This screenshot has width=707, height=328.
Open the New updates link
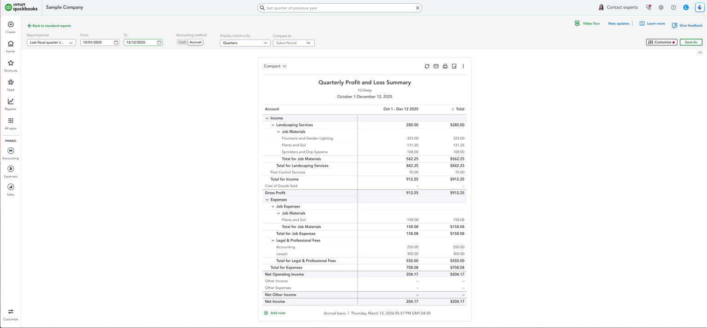point(619,23)
